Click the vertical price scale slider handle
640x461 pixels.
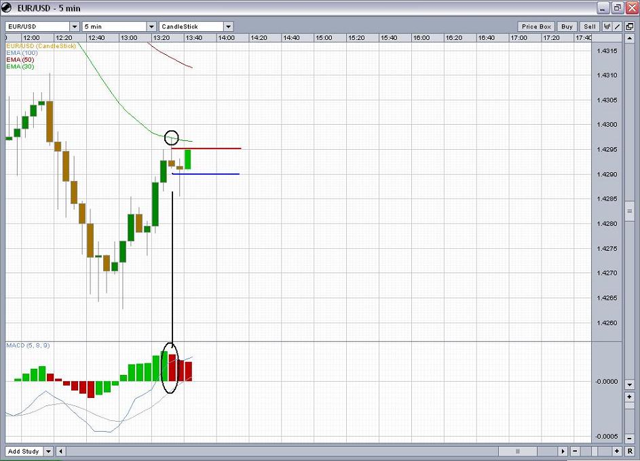pyautogui.click(x=630, y=212)
